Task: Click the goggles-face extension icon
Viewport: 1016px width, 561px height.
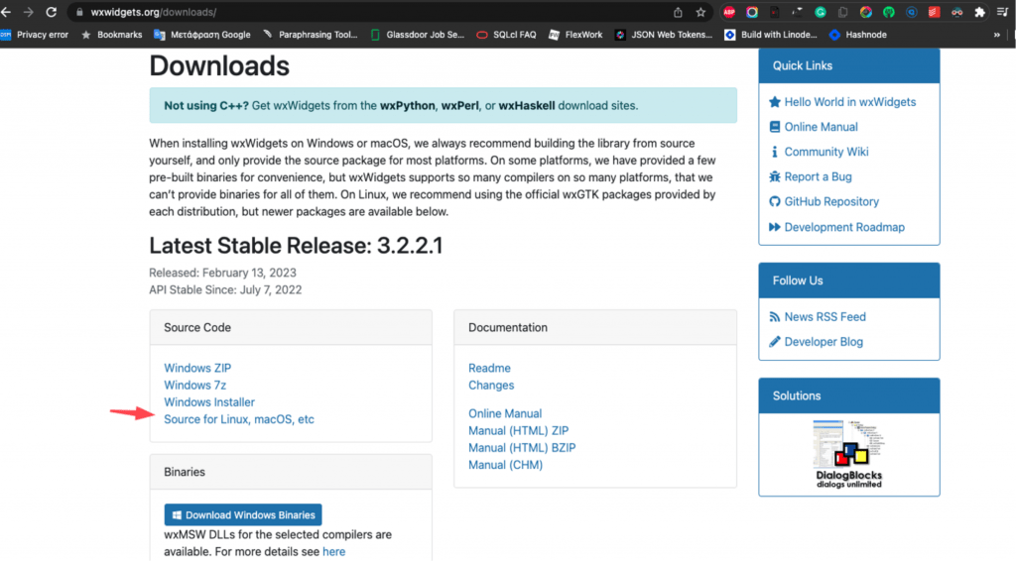Action: (957, 12)
